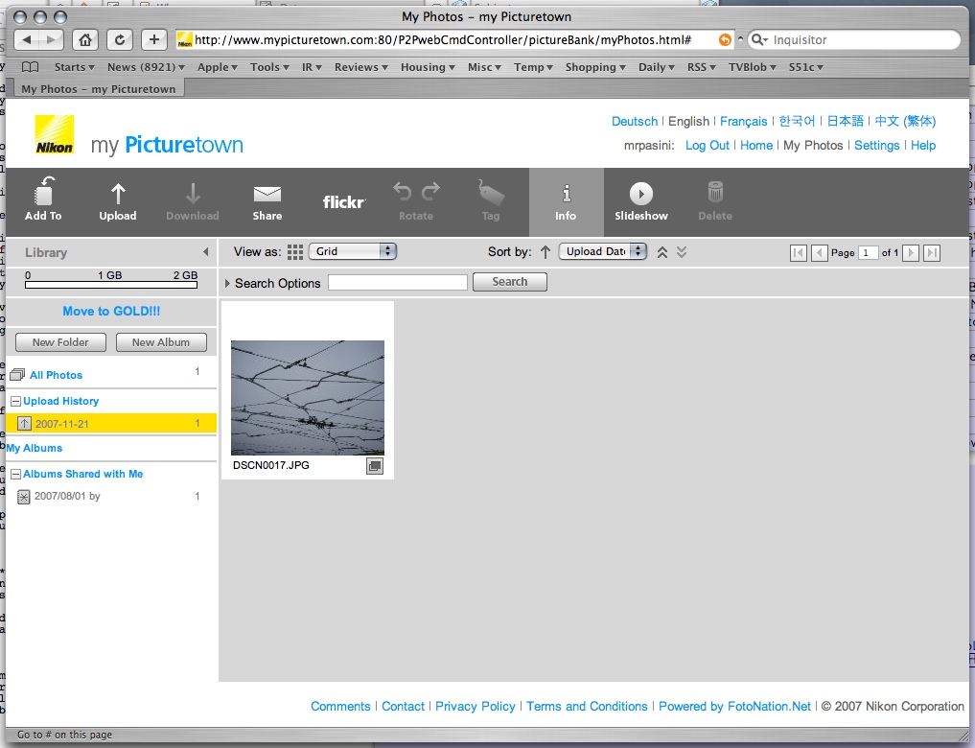The height and width of the screenshot is (748, 975).
Task: Open the flickr export option
Action: (x=343, y=201)
